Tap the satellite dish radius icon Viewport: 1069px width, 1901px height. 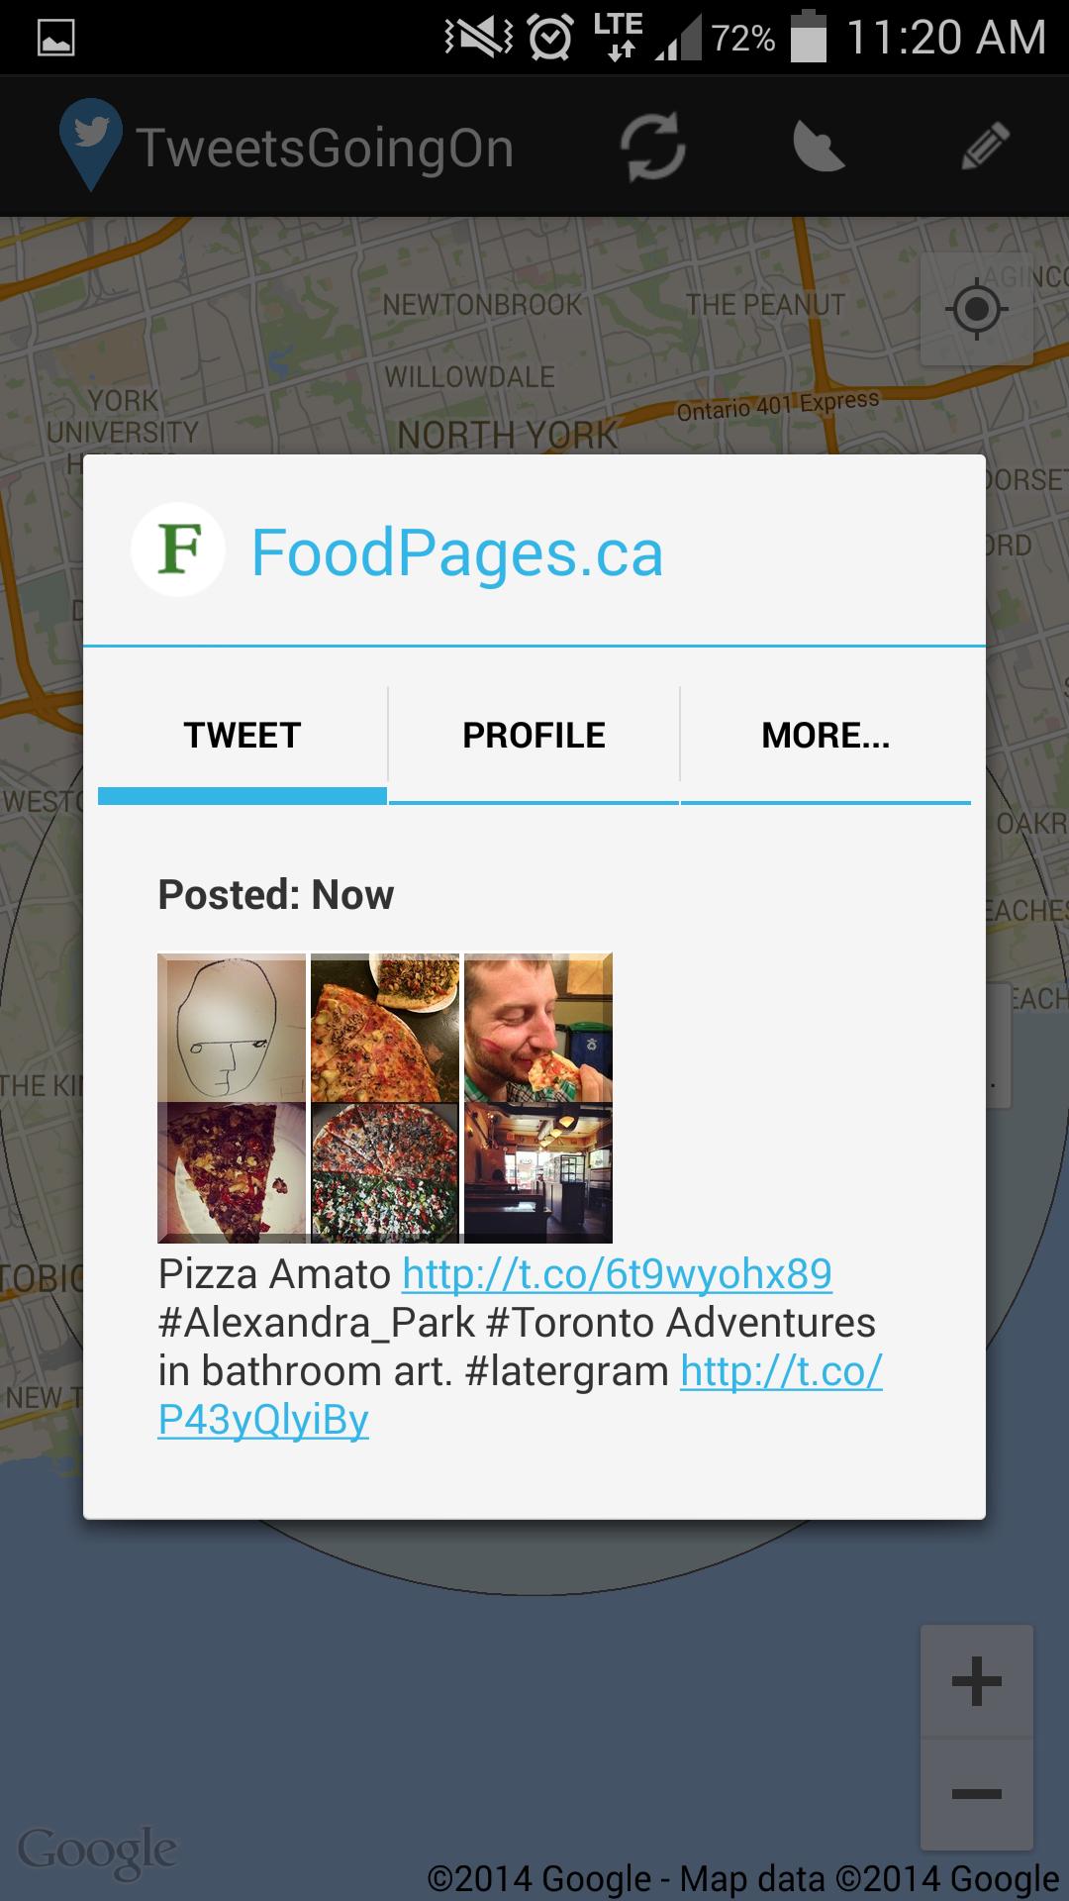(x=819, y=148)
